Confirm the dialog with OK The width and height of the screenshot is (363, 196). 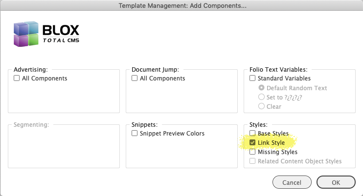pyautogui.click(x=336, y=182)
